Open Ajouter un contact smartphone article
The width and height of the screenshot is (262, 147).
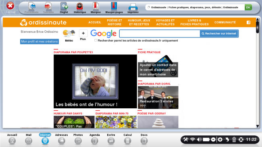tap(158, 66)
